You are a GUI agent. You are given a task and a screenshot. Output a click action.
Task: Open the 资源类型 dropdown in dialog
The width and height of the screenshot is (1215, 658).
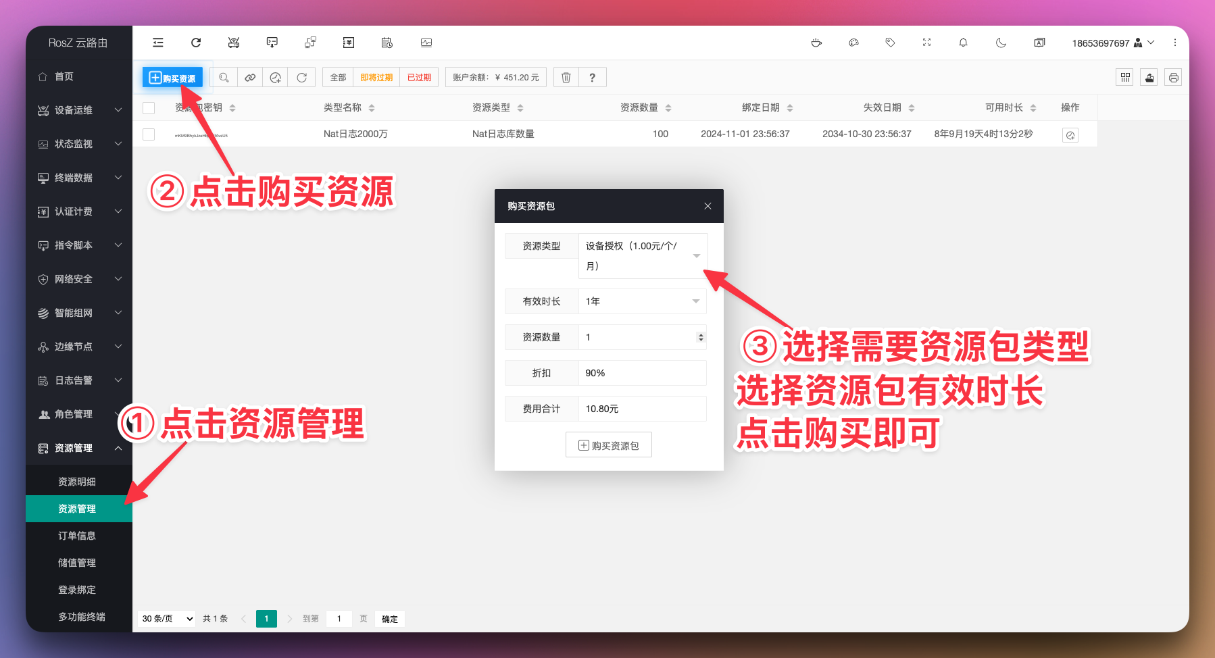[642, 256]
